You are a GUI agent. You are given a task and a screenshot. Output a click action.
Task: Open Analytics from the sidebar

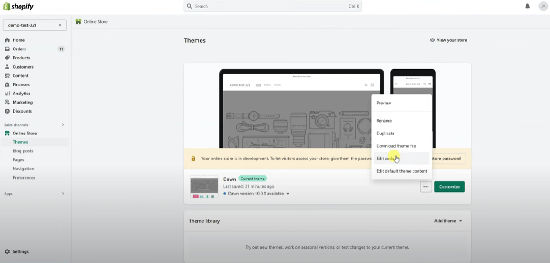click(21, 93)
